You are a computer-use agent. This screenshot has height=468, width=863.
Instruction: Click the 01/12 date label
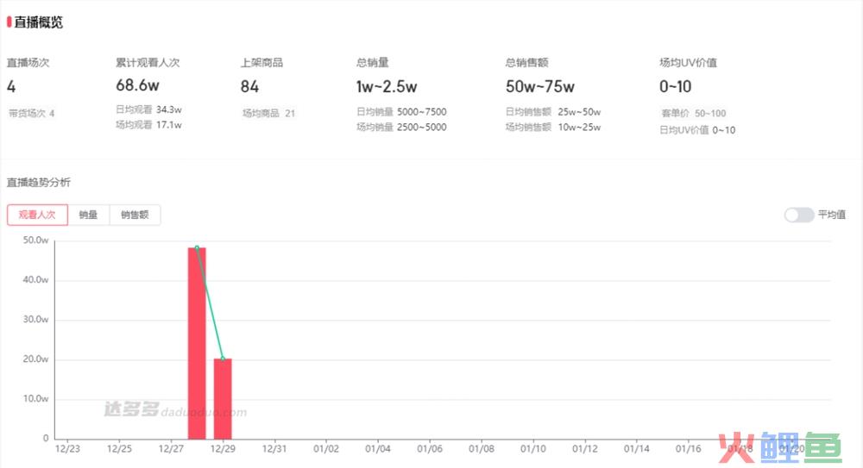coord(585,449)
